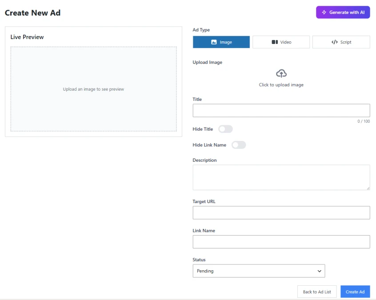
Task: Click the lightning bolt icon in Generate button
Action: tap(324, 12)
